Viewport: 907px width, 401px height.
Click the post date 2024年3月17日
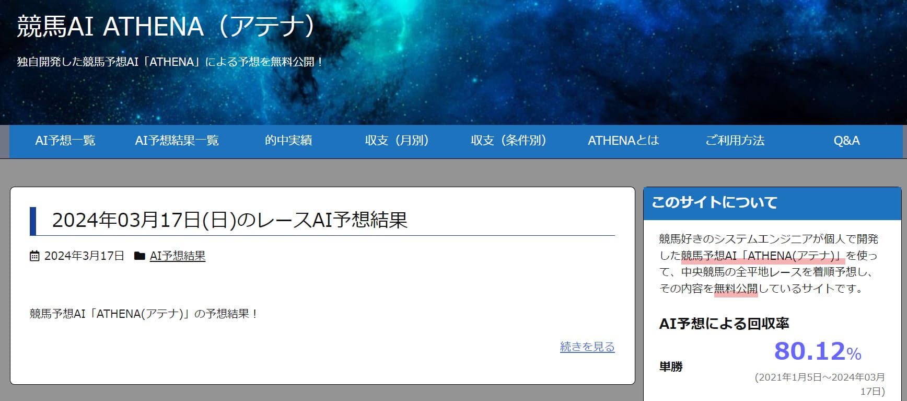click(84, 256)
